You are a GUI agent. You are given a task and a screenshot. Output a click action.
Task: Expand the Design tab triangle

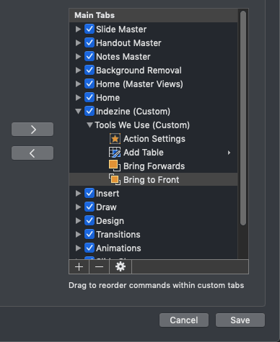click(78, 220)
